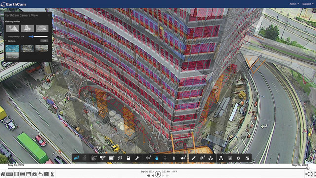Image resolution: width=316 pixels, height=178 pixels.
Task: Click the checkered square icon at toolbar end
Action: [x=247, y=158]
